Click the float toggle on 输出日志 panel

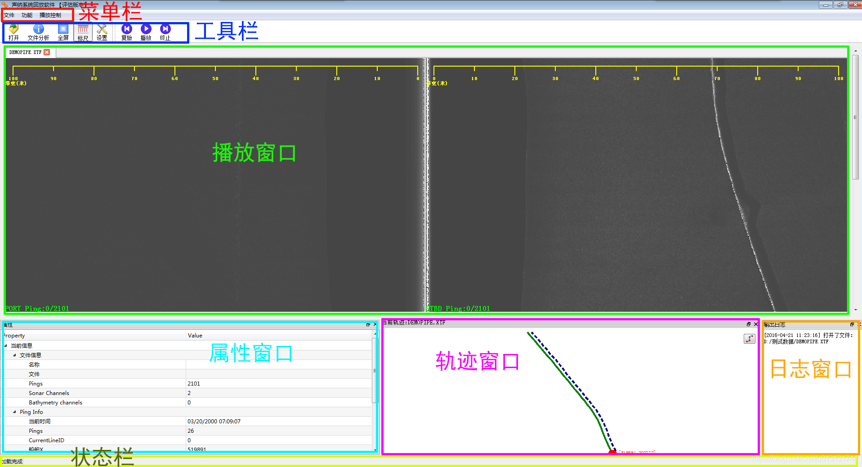tap(852, 324)
